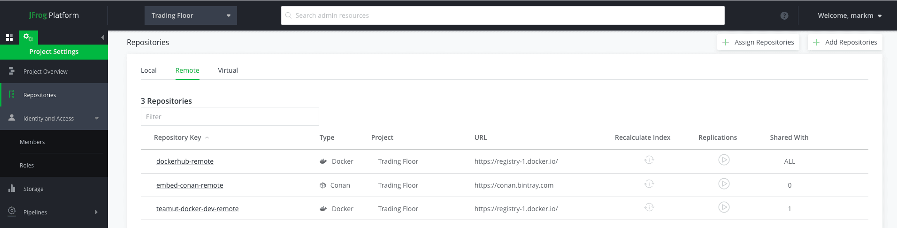Viewport: 897px width, 228px height.
Task: Click the Docker icon in dockerhub-remote row
Action: point(323,161)
